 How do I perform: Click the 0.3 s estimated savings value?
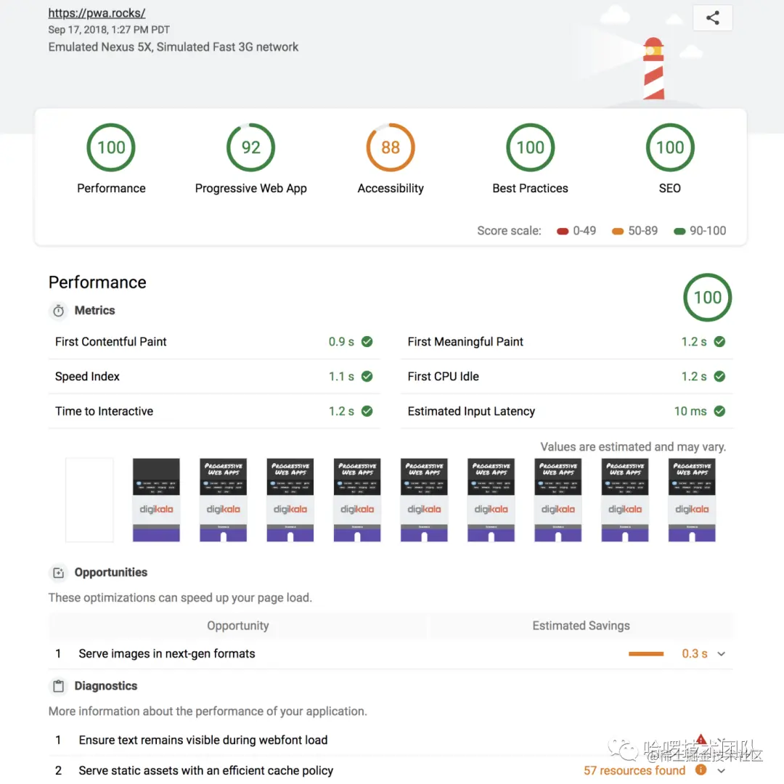(x=695, y=654)
